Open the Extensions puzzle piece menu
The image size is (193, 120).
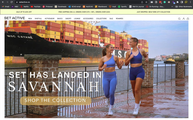click(x=177, y=2)
